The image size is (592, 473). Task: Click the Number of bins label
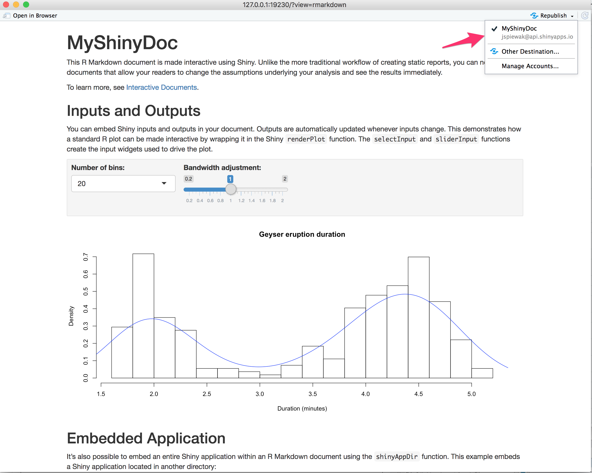[98, 168]
